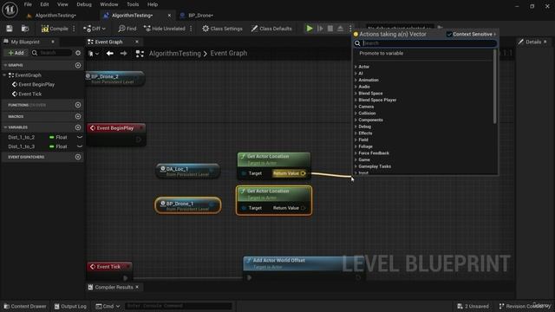Select EventGraph in the tree
Screen dimensions: 555x312
pos(28,75)
